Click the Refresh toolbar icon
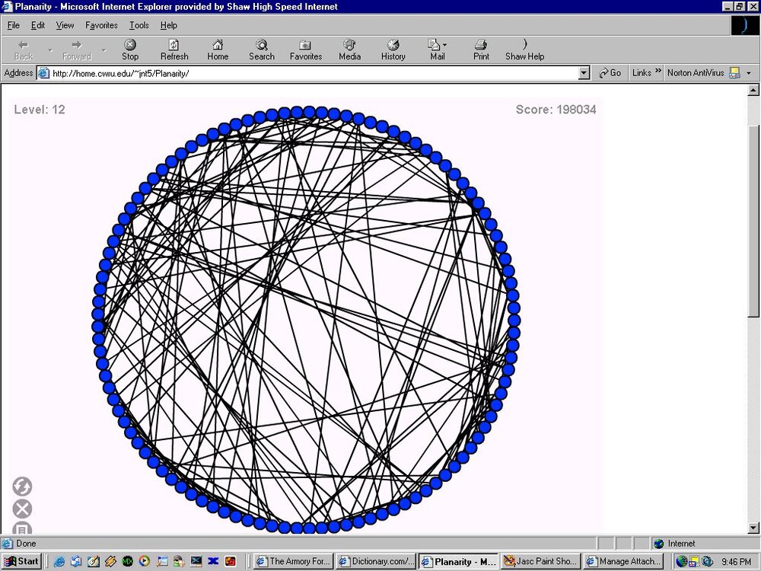Image resolution: width=761 pixels, height=571 pixels. point(174,49)
